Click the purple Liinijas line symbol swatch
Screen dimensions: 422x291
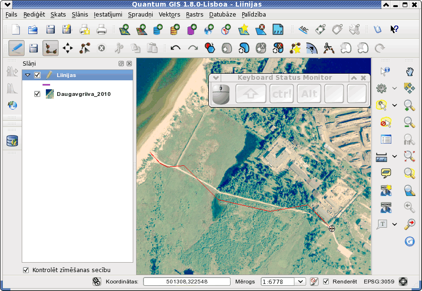pos(46,85)
